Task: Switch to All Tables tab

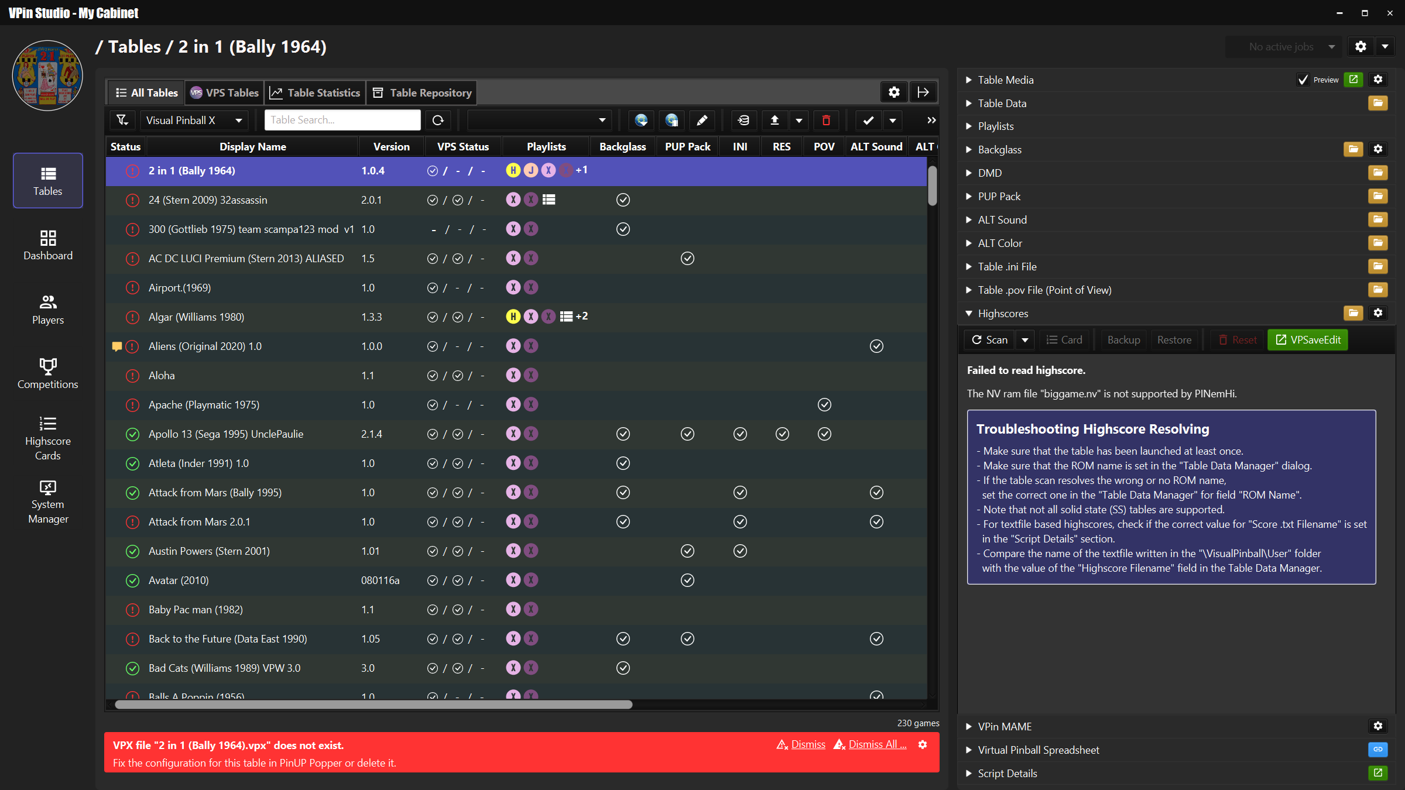Action: coord(146,92)
